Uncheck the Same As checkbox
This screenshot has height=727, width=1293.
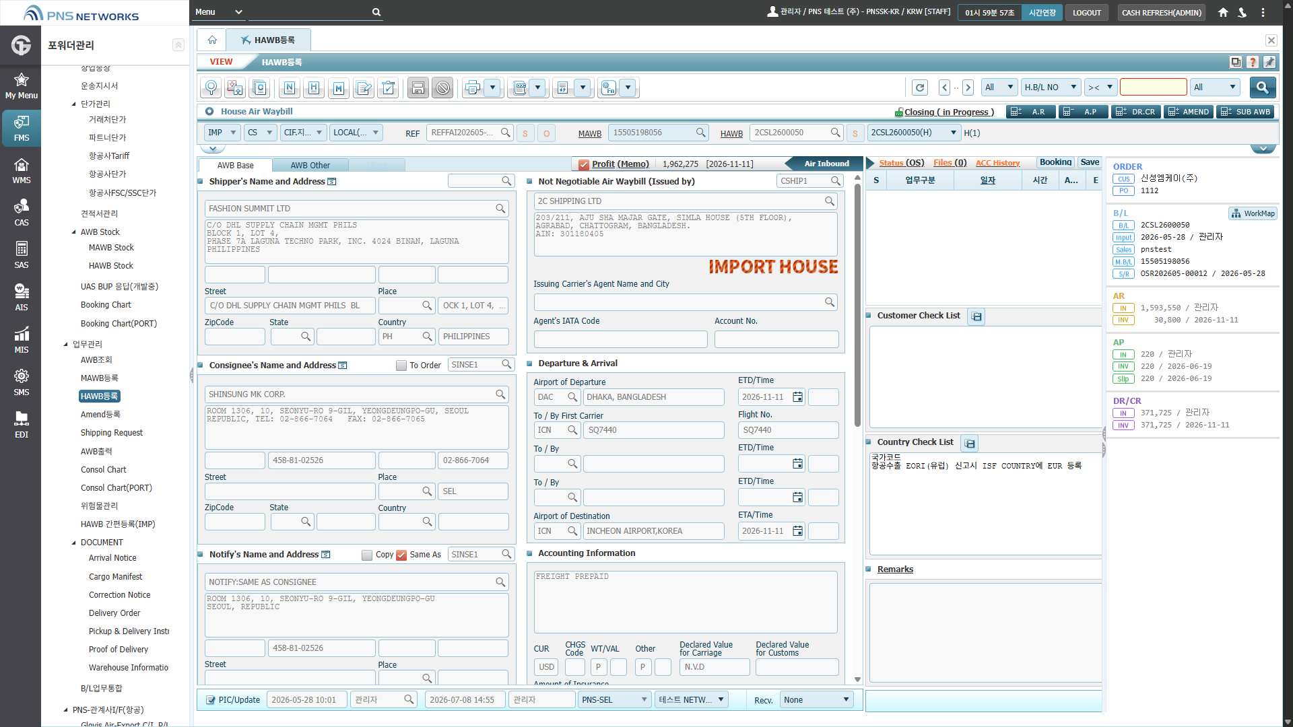(x=401, y=555)
